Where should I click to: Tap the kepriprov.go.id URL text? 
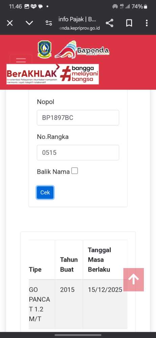pyautogui.click(x=80, y=28)
